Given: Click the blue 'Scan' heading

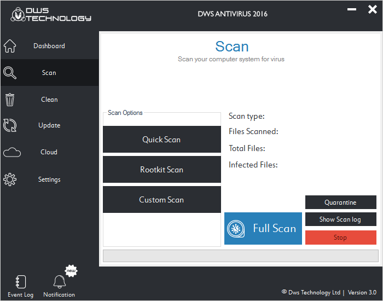Looking at the screenshot, I should click(x=232, y=47).
